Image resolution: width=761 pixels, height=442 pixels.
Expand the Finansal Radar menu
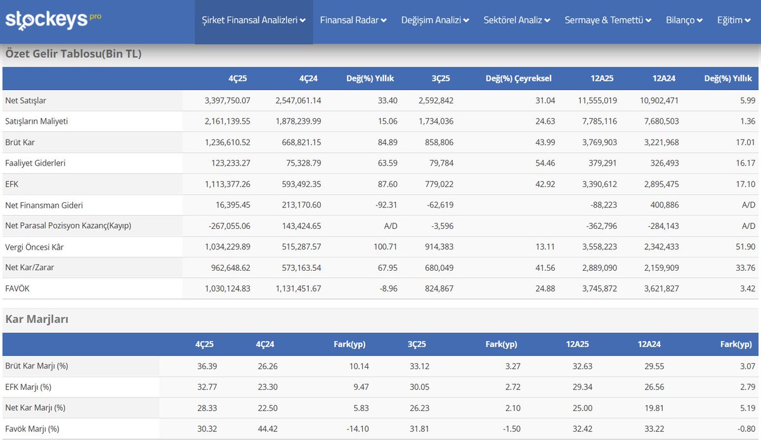coord(353,20)
